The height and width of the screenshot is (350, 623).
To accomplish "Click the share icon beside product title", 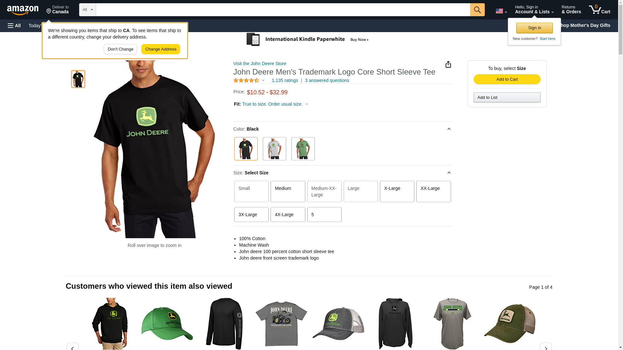I will coord(448,64).
